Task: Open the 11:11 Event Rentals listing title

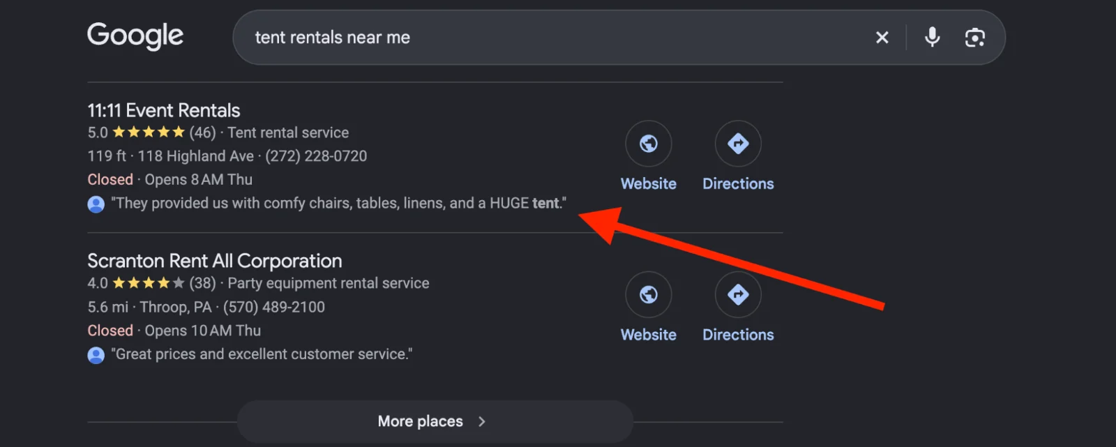Action: 163,110
